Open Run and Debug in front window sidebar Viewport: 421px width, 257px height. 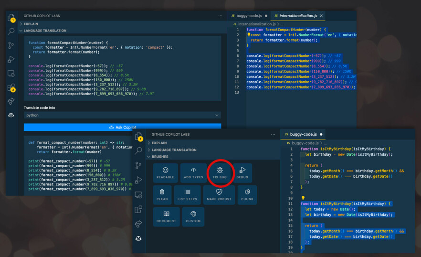pyautogui.click(x=138, y=180)
